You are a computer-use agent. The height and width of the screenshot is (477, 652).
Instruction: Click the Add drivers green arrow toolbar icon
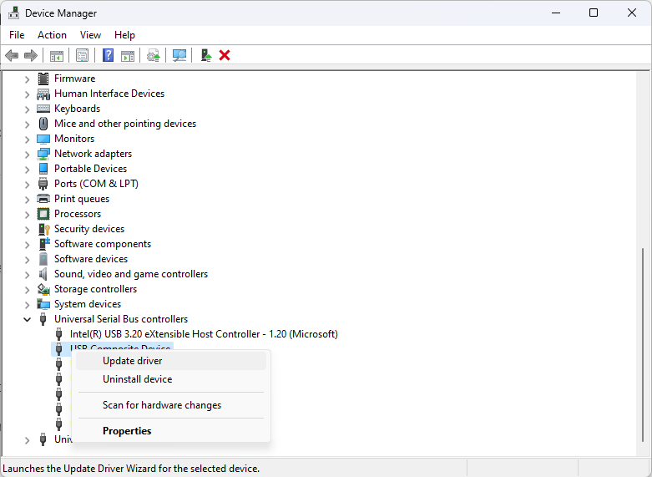click(206, 55)
